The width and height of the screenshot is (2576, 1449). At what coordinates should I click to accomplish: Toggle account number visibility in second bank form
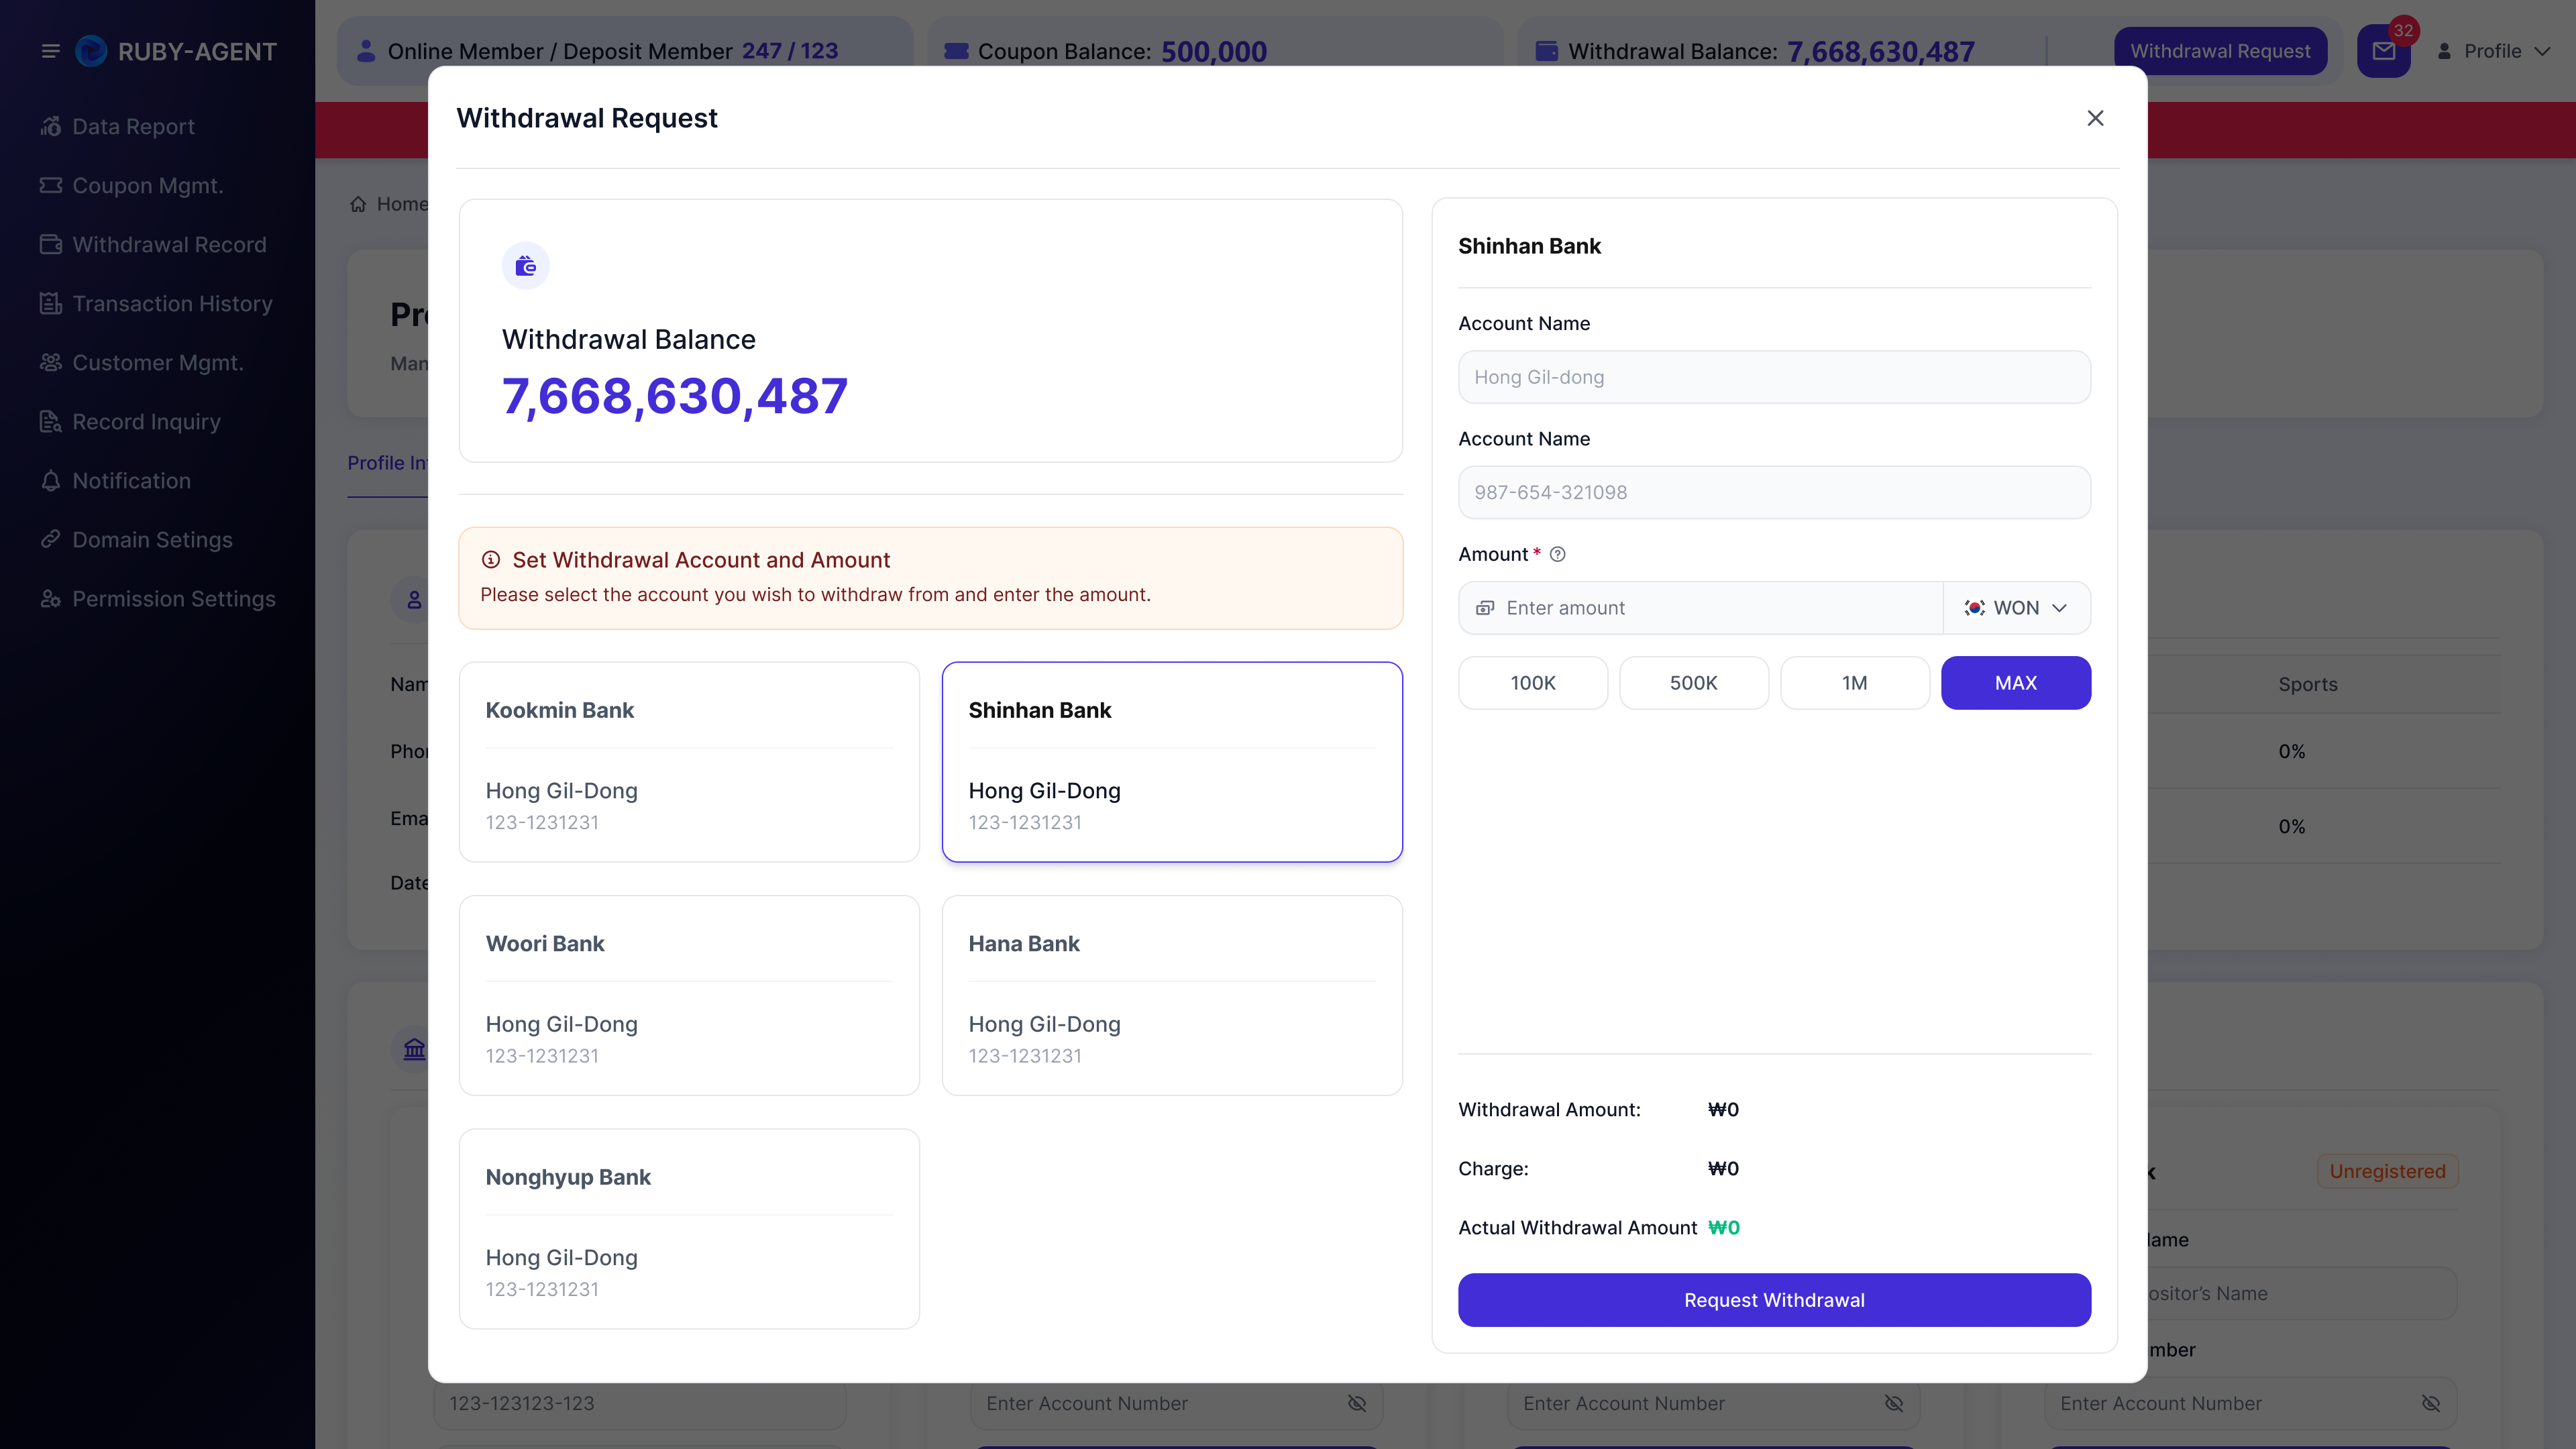(x=1357, y=1403)
